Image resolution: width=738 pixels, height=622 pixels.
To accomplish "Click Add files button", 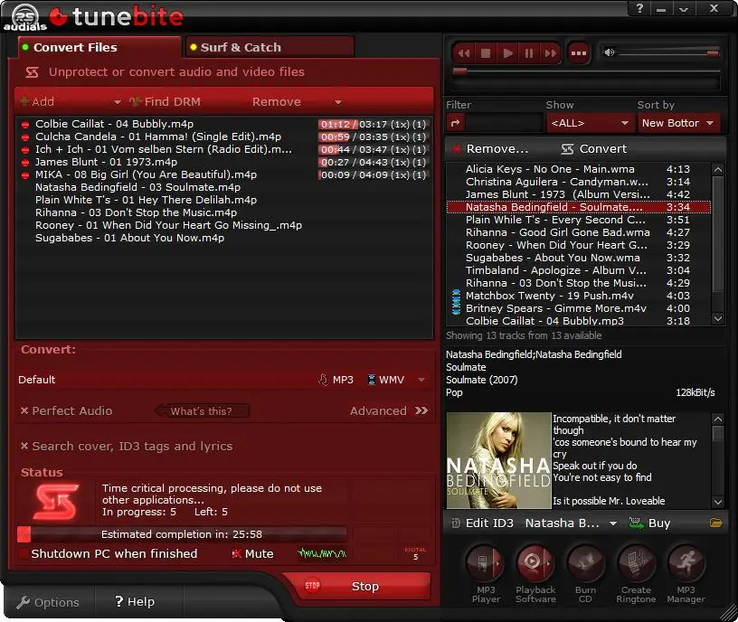I will click(x=38, y=101).
